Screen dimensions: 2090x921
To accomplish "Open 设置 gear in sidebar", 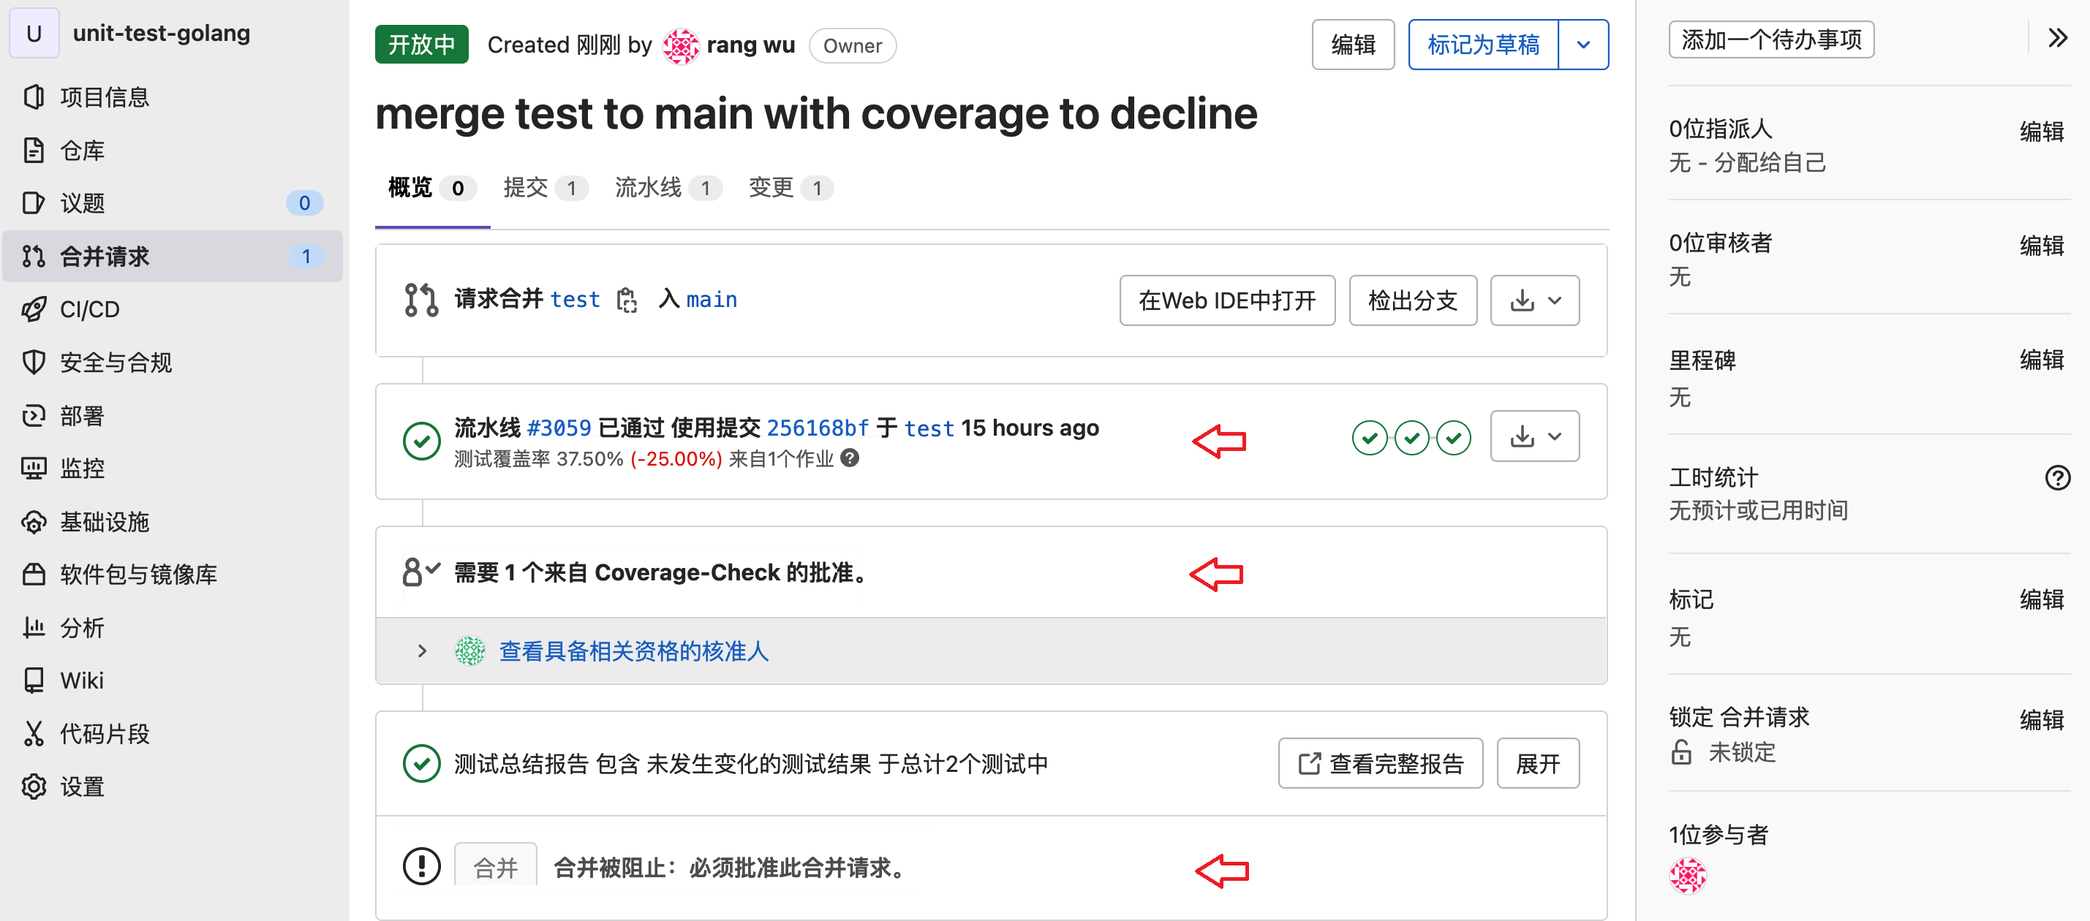I will coord(34,786).
